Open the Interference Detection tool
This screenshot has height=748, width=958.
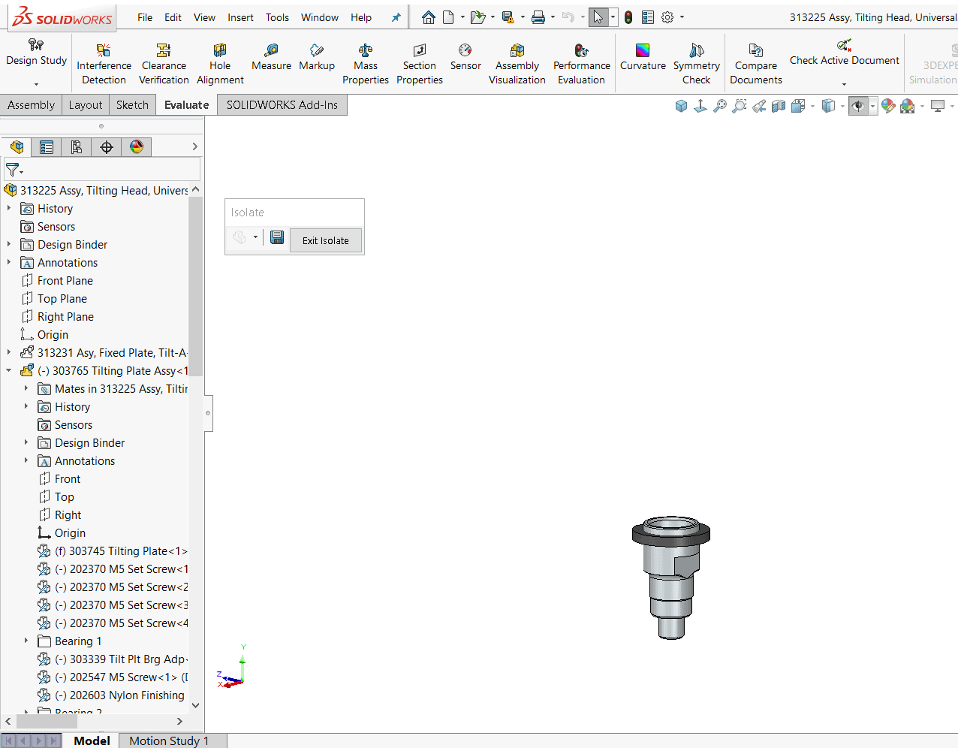click(x=104, y=64)
